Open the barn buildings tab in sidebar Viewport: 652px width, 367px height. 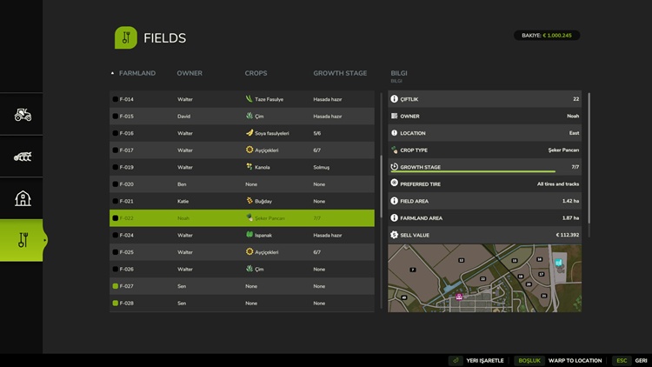[23, 198]
